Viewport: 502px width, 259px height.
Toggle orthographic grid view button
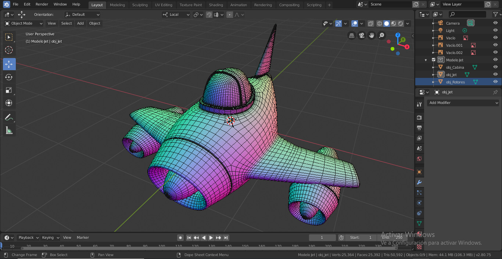(x=352, y=35)
